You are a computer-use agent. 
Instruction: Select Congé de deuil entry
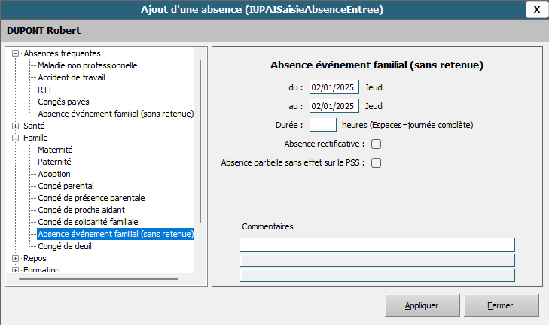(x=65, y=246)
